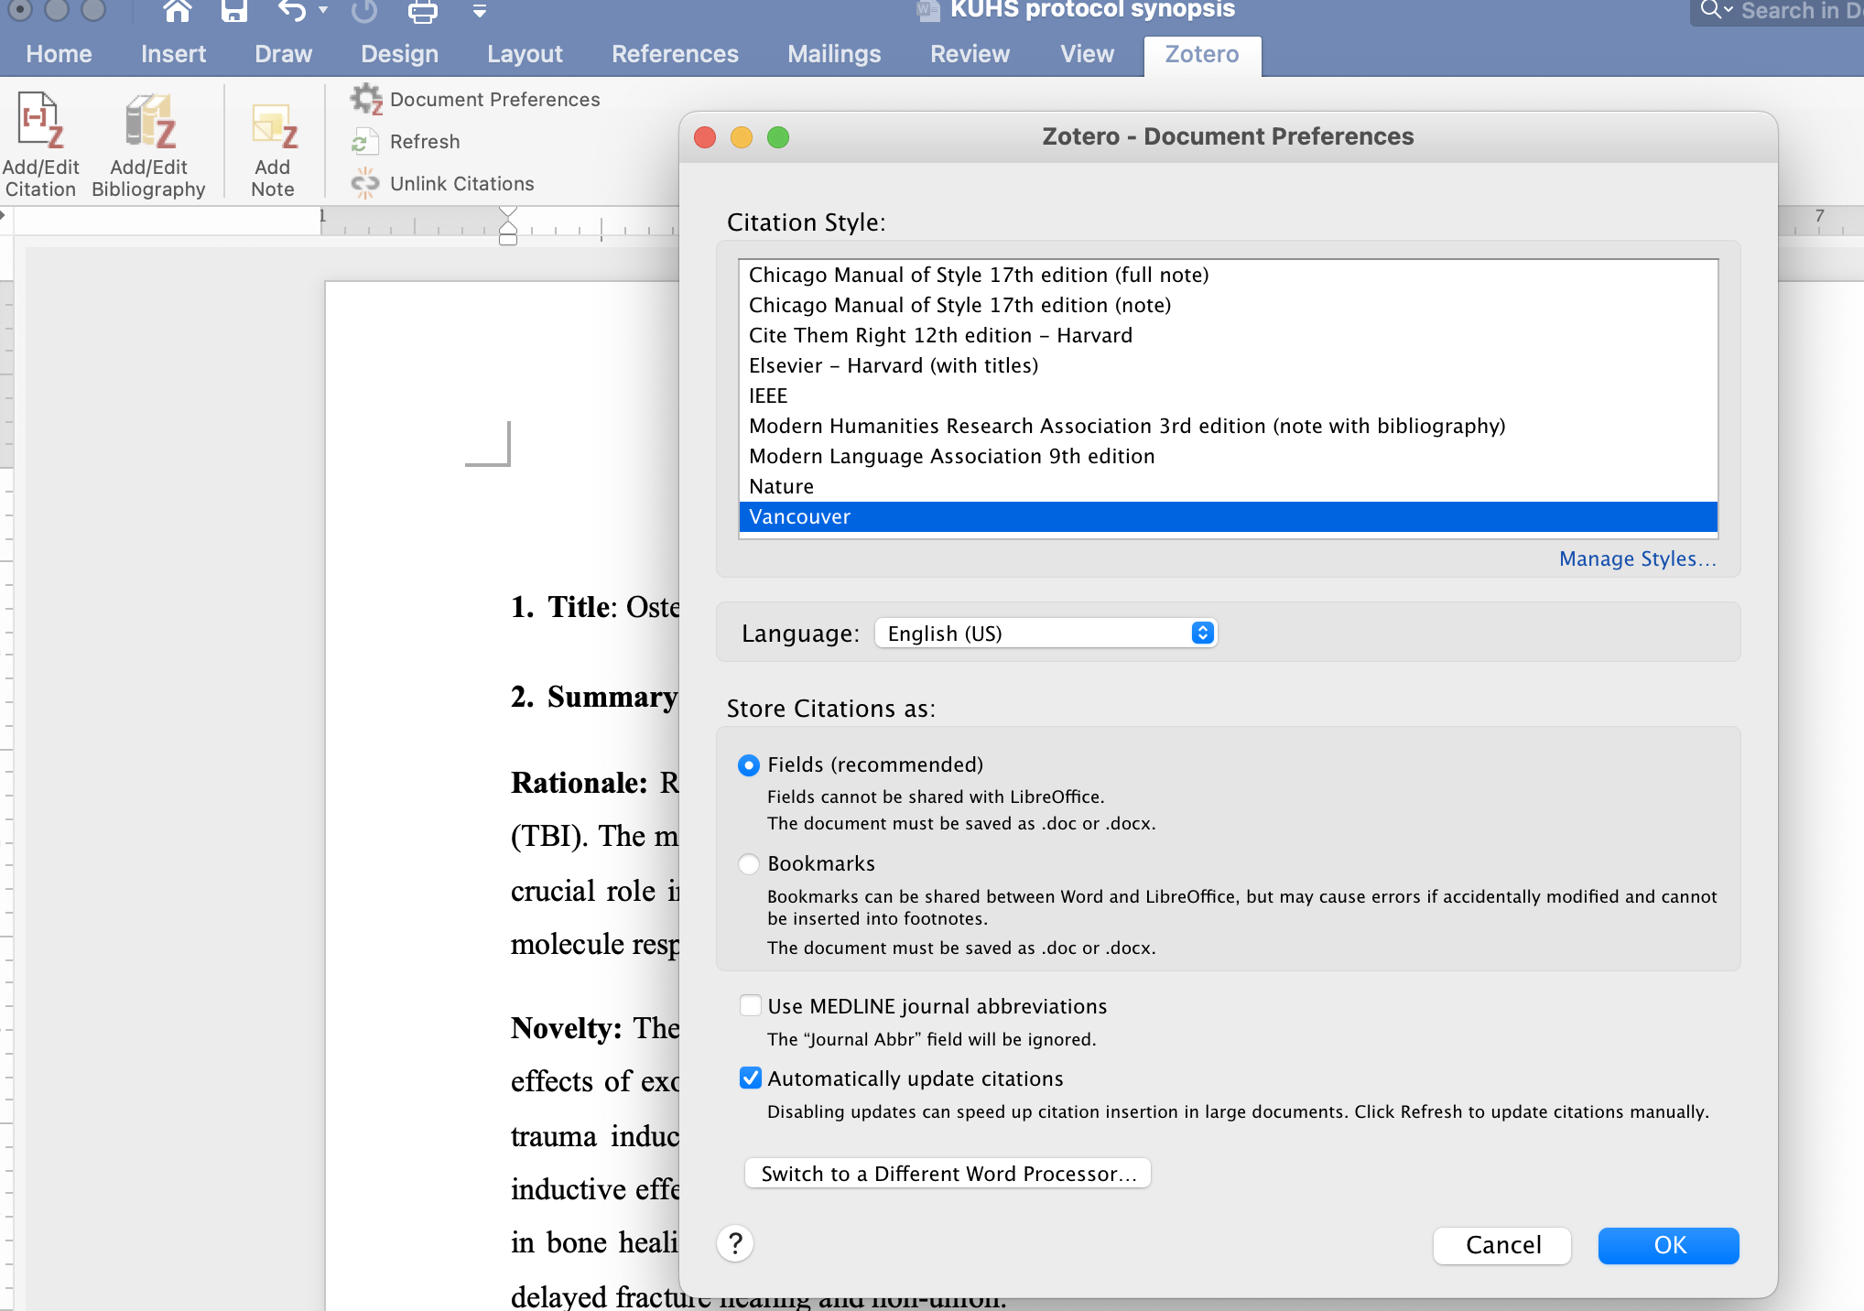
Task: Open the help question mark button
Action: click(x=735, y=1243)
